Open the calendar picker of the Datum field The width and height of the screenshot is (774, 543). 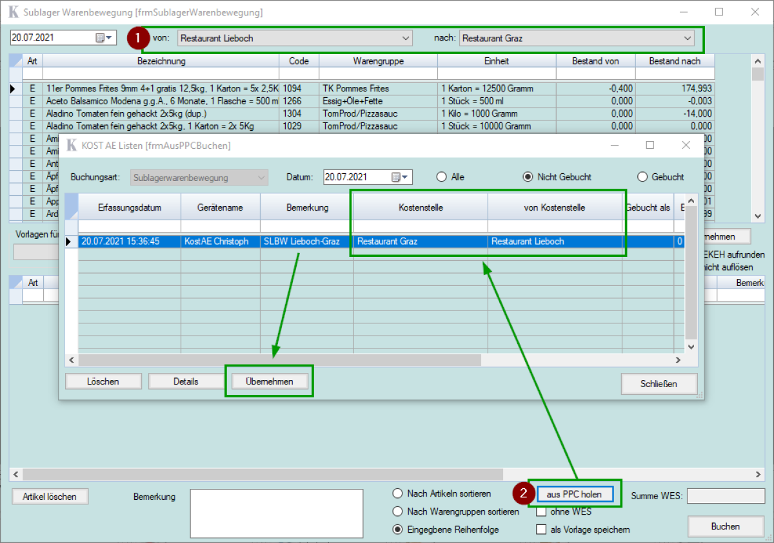(x=401, y=177)
